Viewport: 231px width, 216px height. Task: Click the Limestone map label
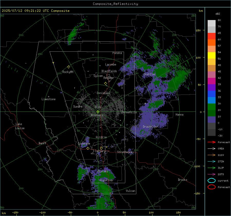(49, 99)
